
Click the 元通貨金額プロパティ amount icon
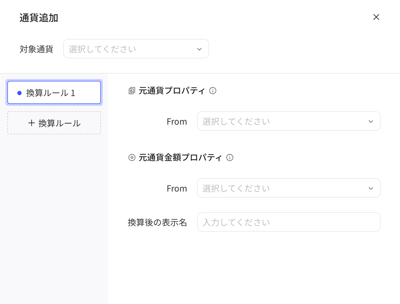point(132,157)
